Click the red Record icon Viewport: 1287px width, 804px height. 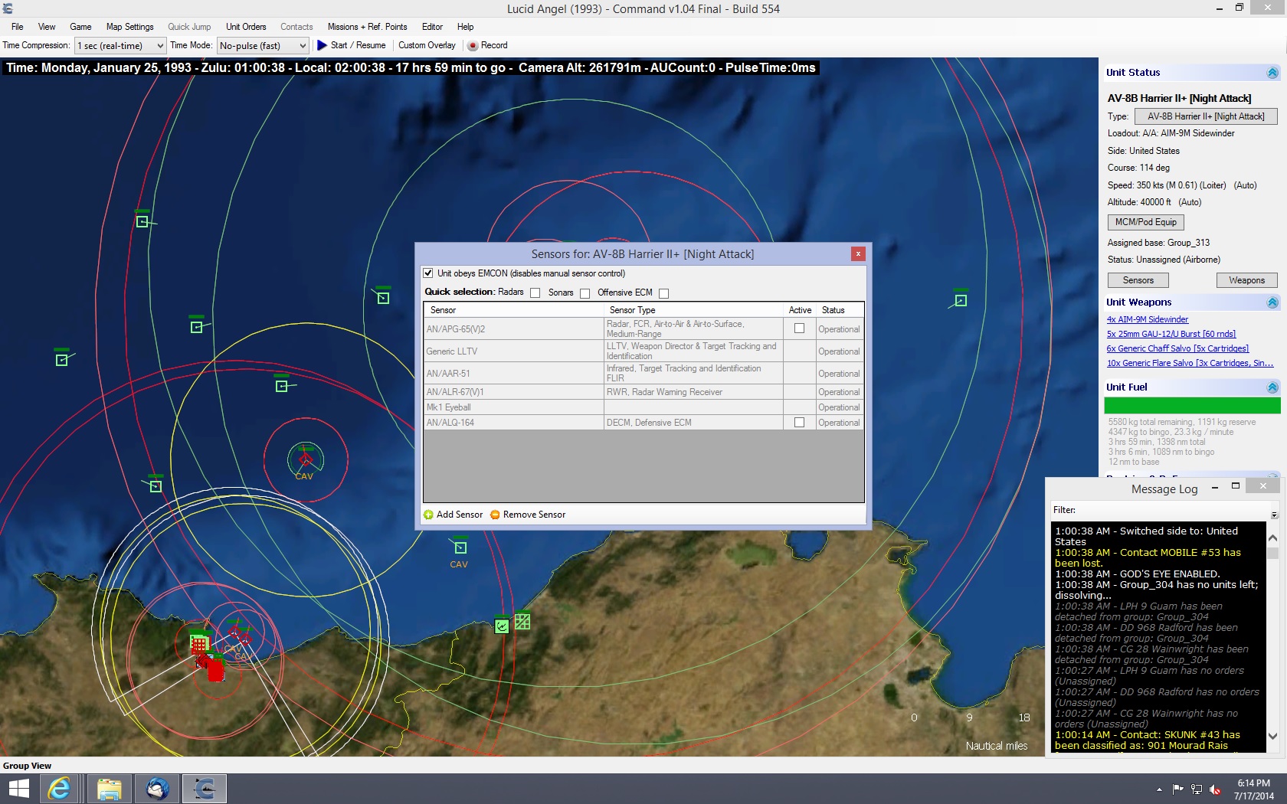[473, 46]
